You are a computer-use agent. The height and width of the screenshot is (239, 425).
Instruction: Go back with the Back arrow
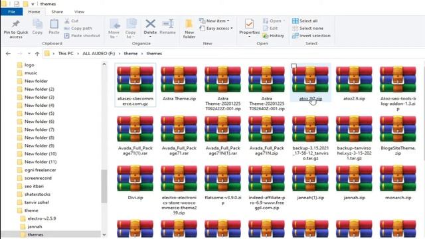pyautogui.click(x=8, y=54)
